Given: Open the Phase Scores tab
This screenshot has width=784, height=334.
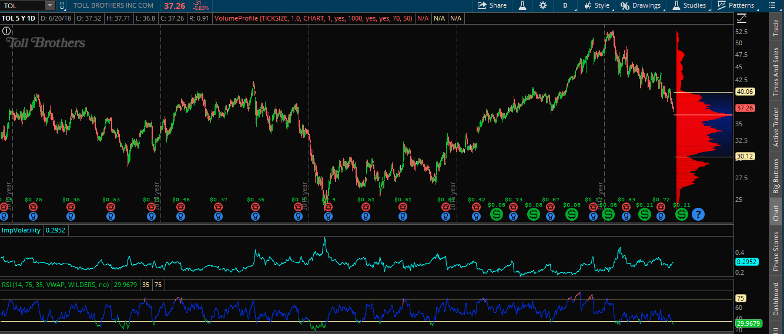Looking at the screenshot, I should (776, 251).
